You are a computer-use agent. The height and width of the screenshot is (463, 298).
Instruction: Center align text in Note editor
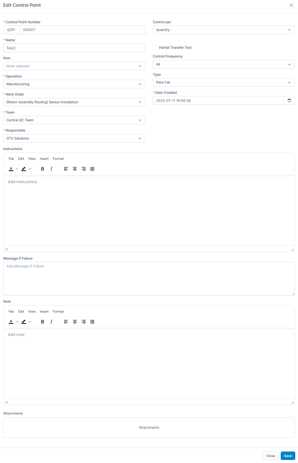(75, 322)
